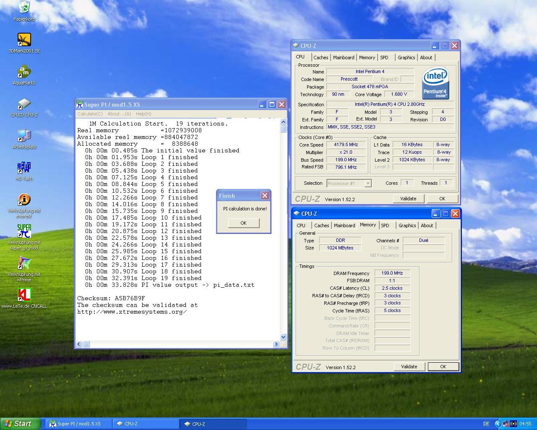
Task: Switch to Super PI taskbar button
Action: click(x=78, y=424)
